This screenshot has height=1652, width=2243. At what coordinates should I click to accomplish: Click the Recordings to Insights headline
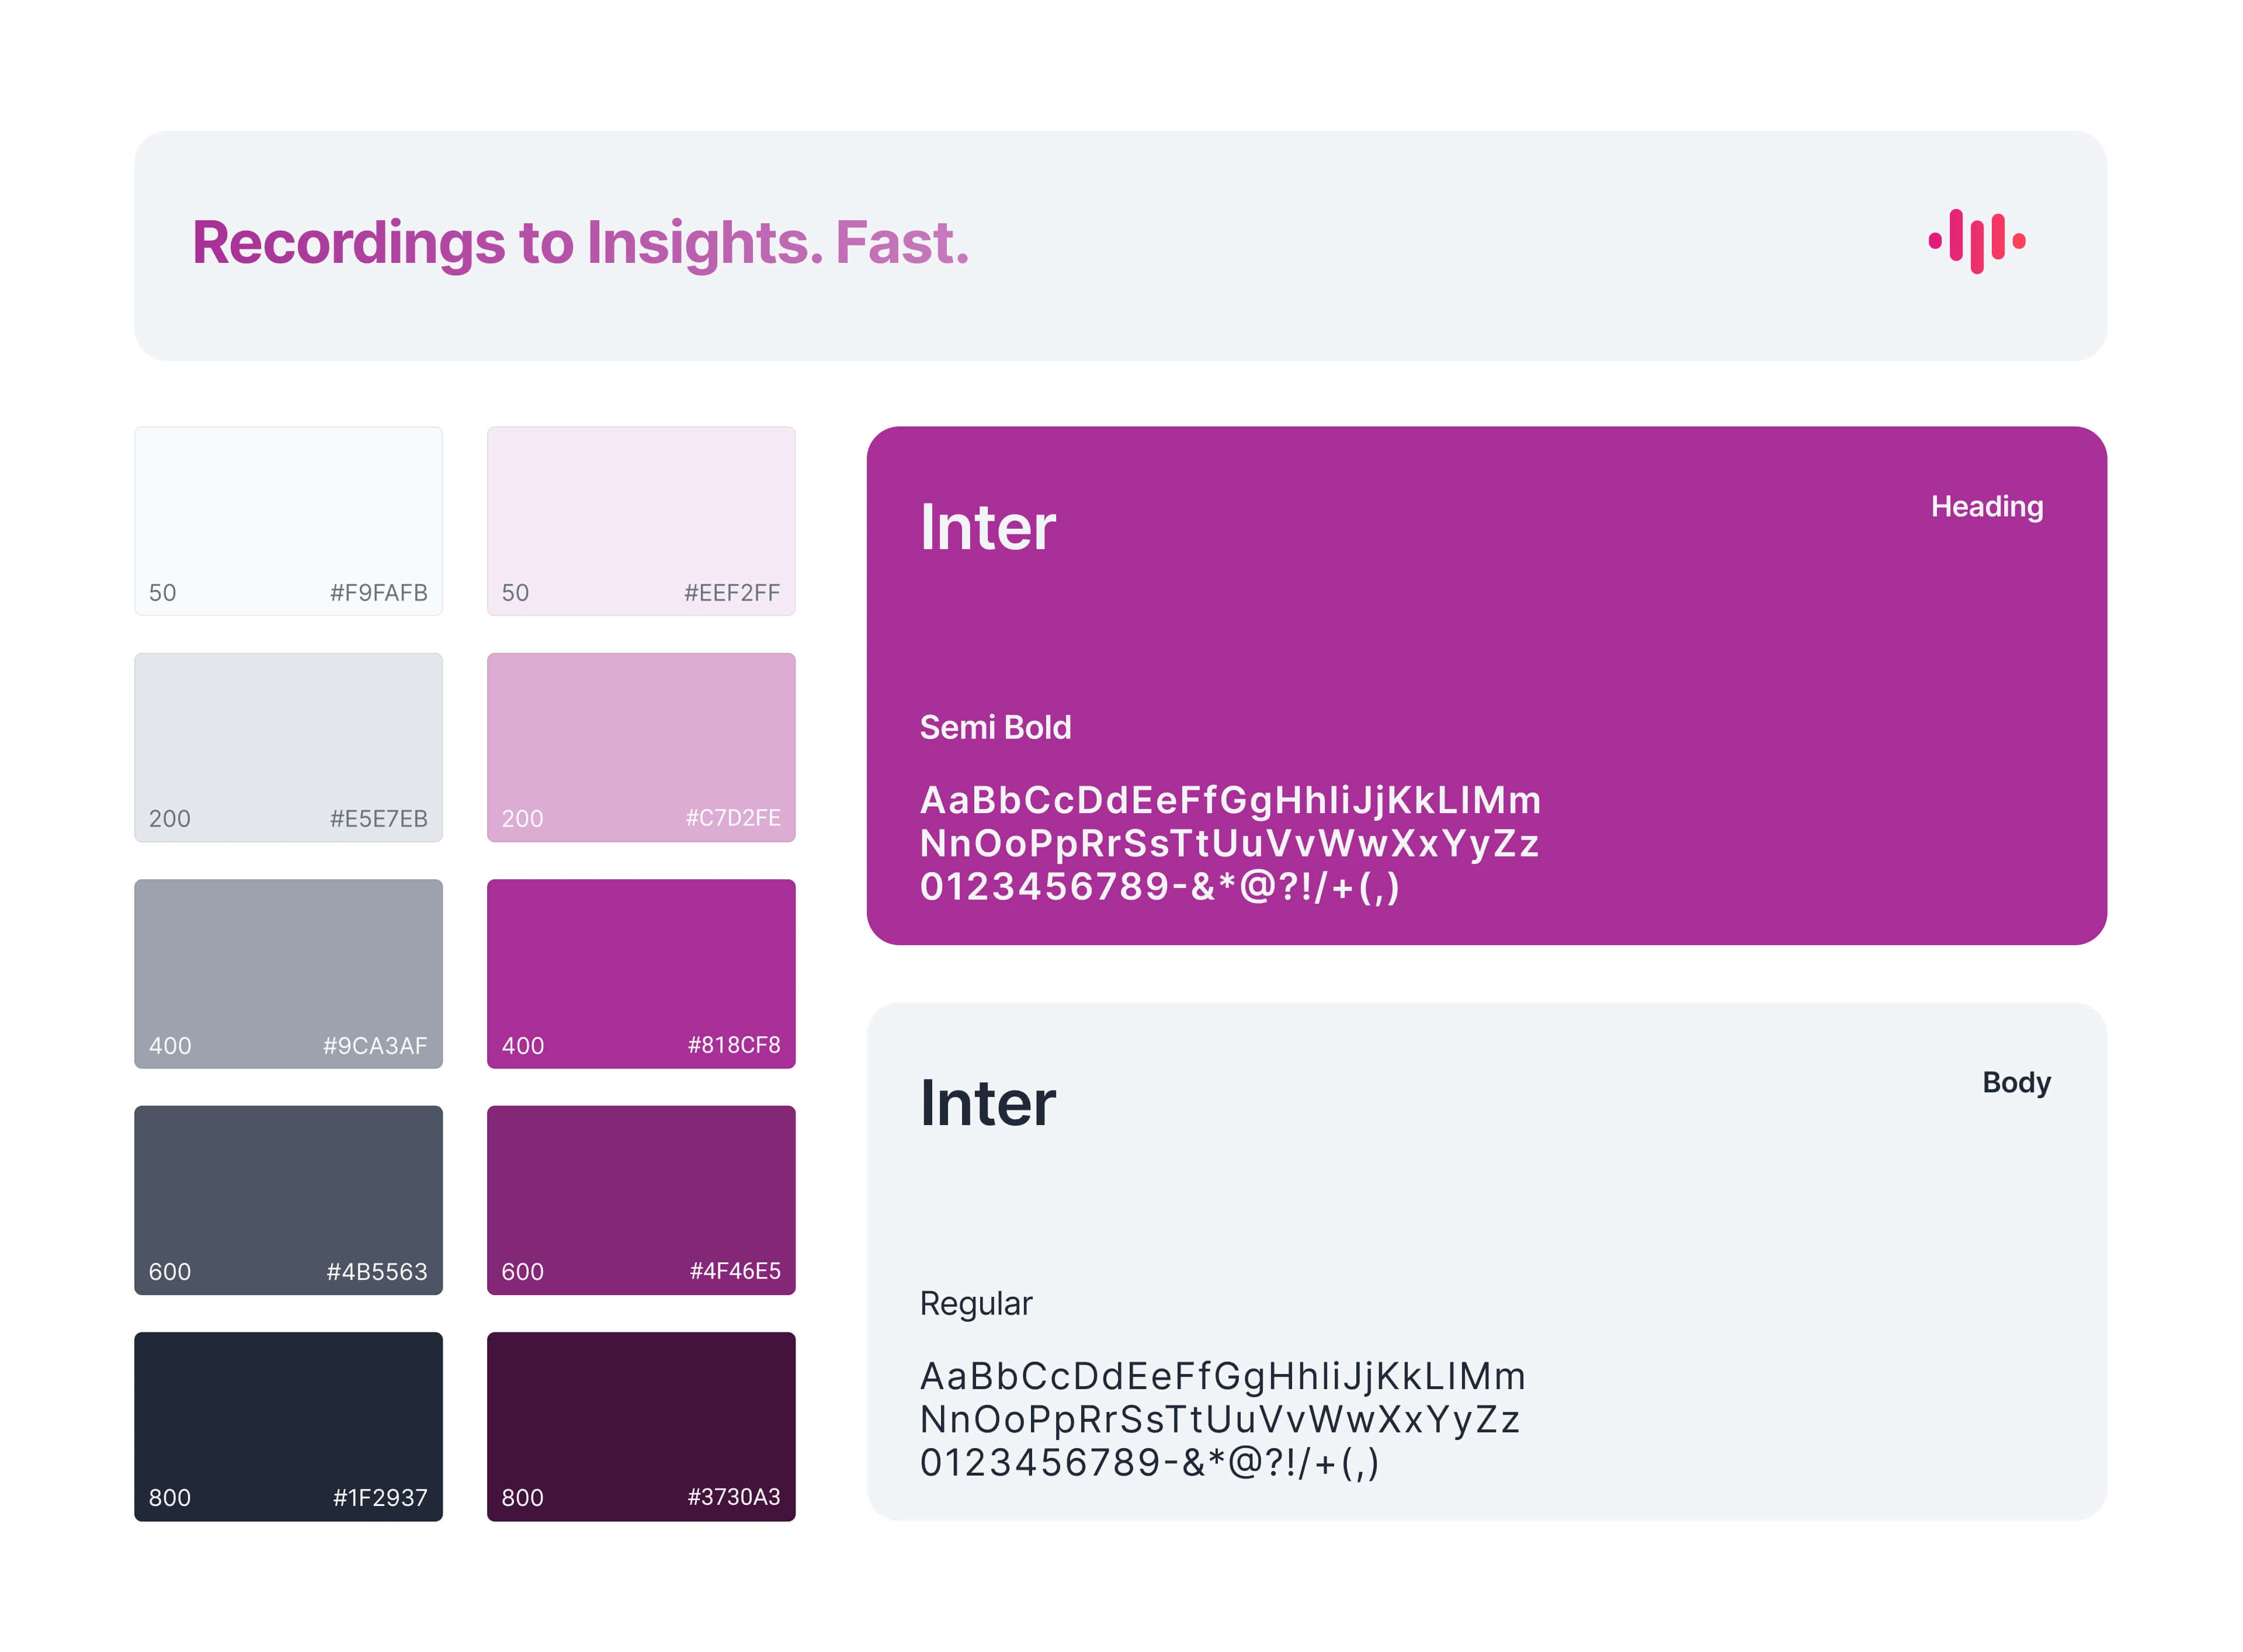pos(580,244)
